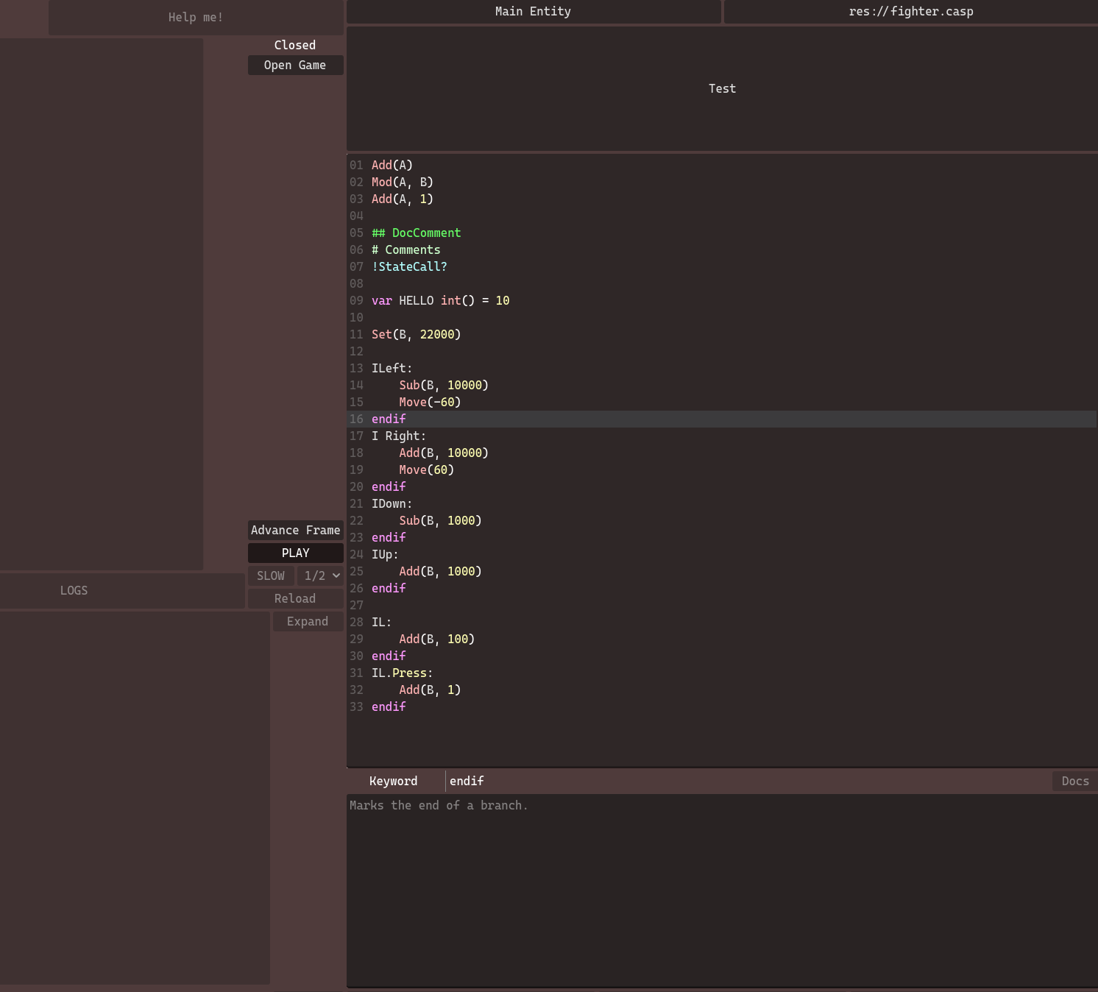Select the ILeft: branch on line 13

coord(390,368)
